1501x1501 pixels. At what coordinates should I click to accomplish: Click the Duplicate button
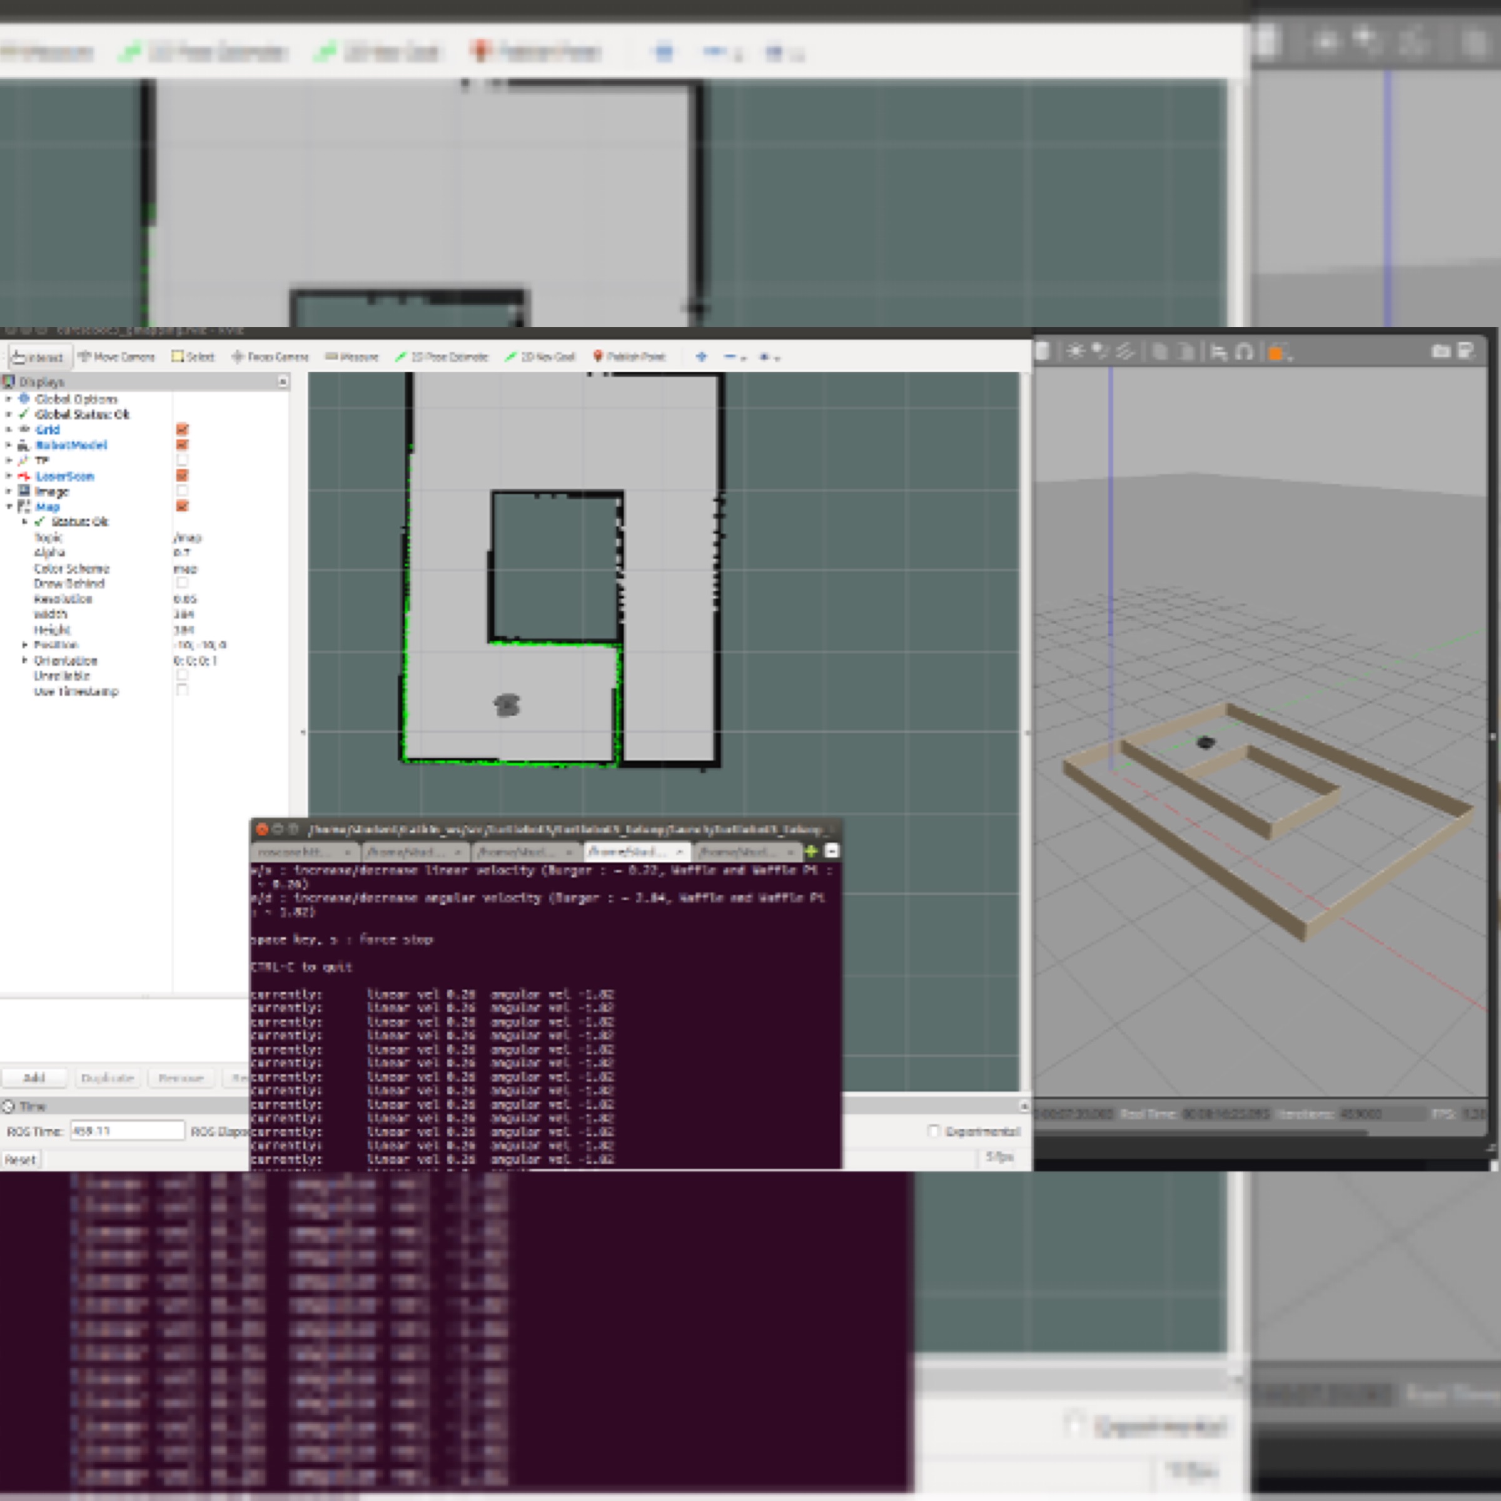point(107,1078)
